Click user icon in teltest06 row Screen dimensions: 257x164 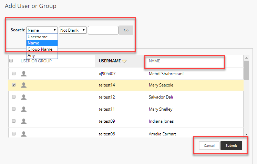click(x=24, y=134)
